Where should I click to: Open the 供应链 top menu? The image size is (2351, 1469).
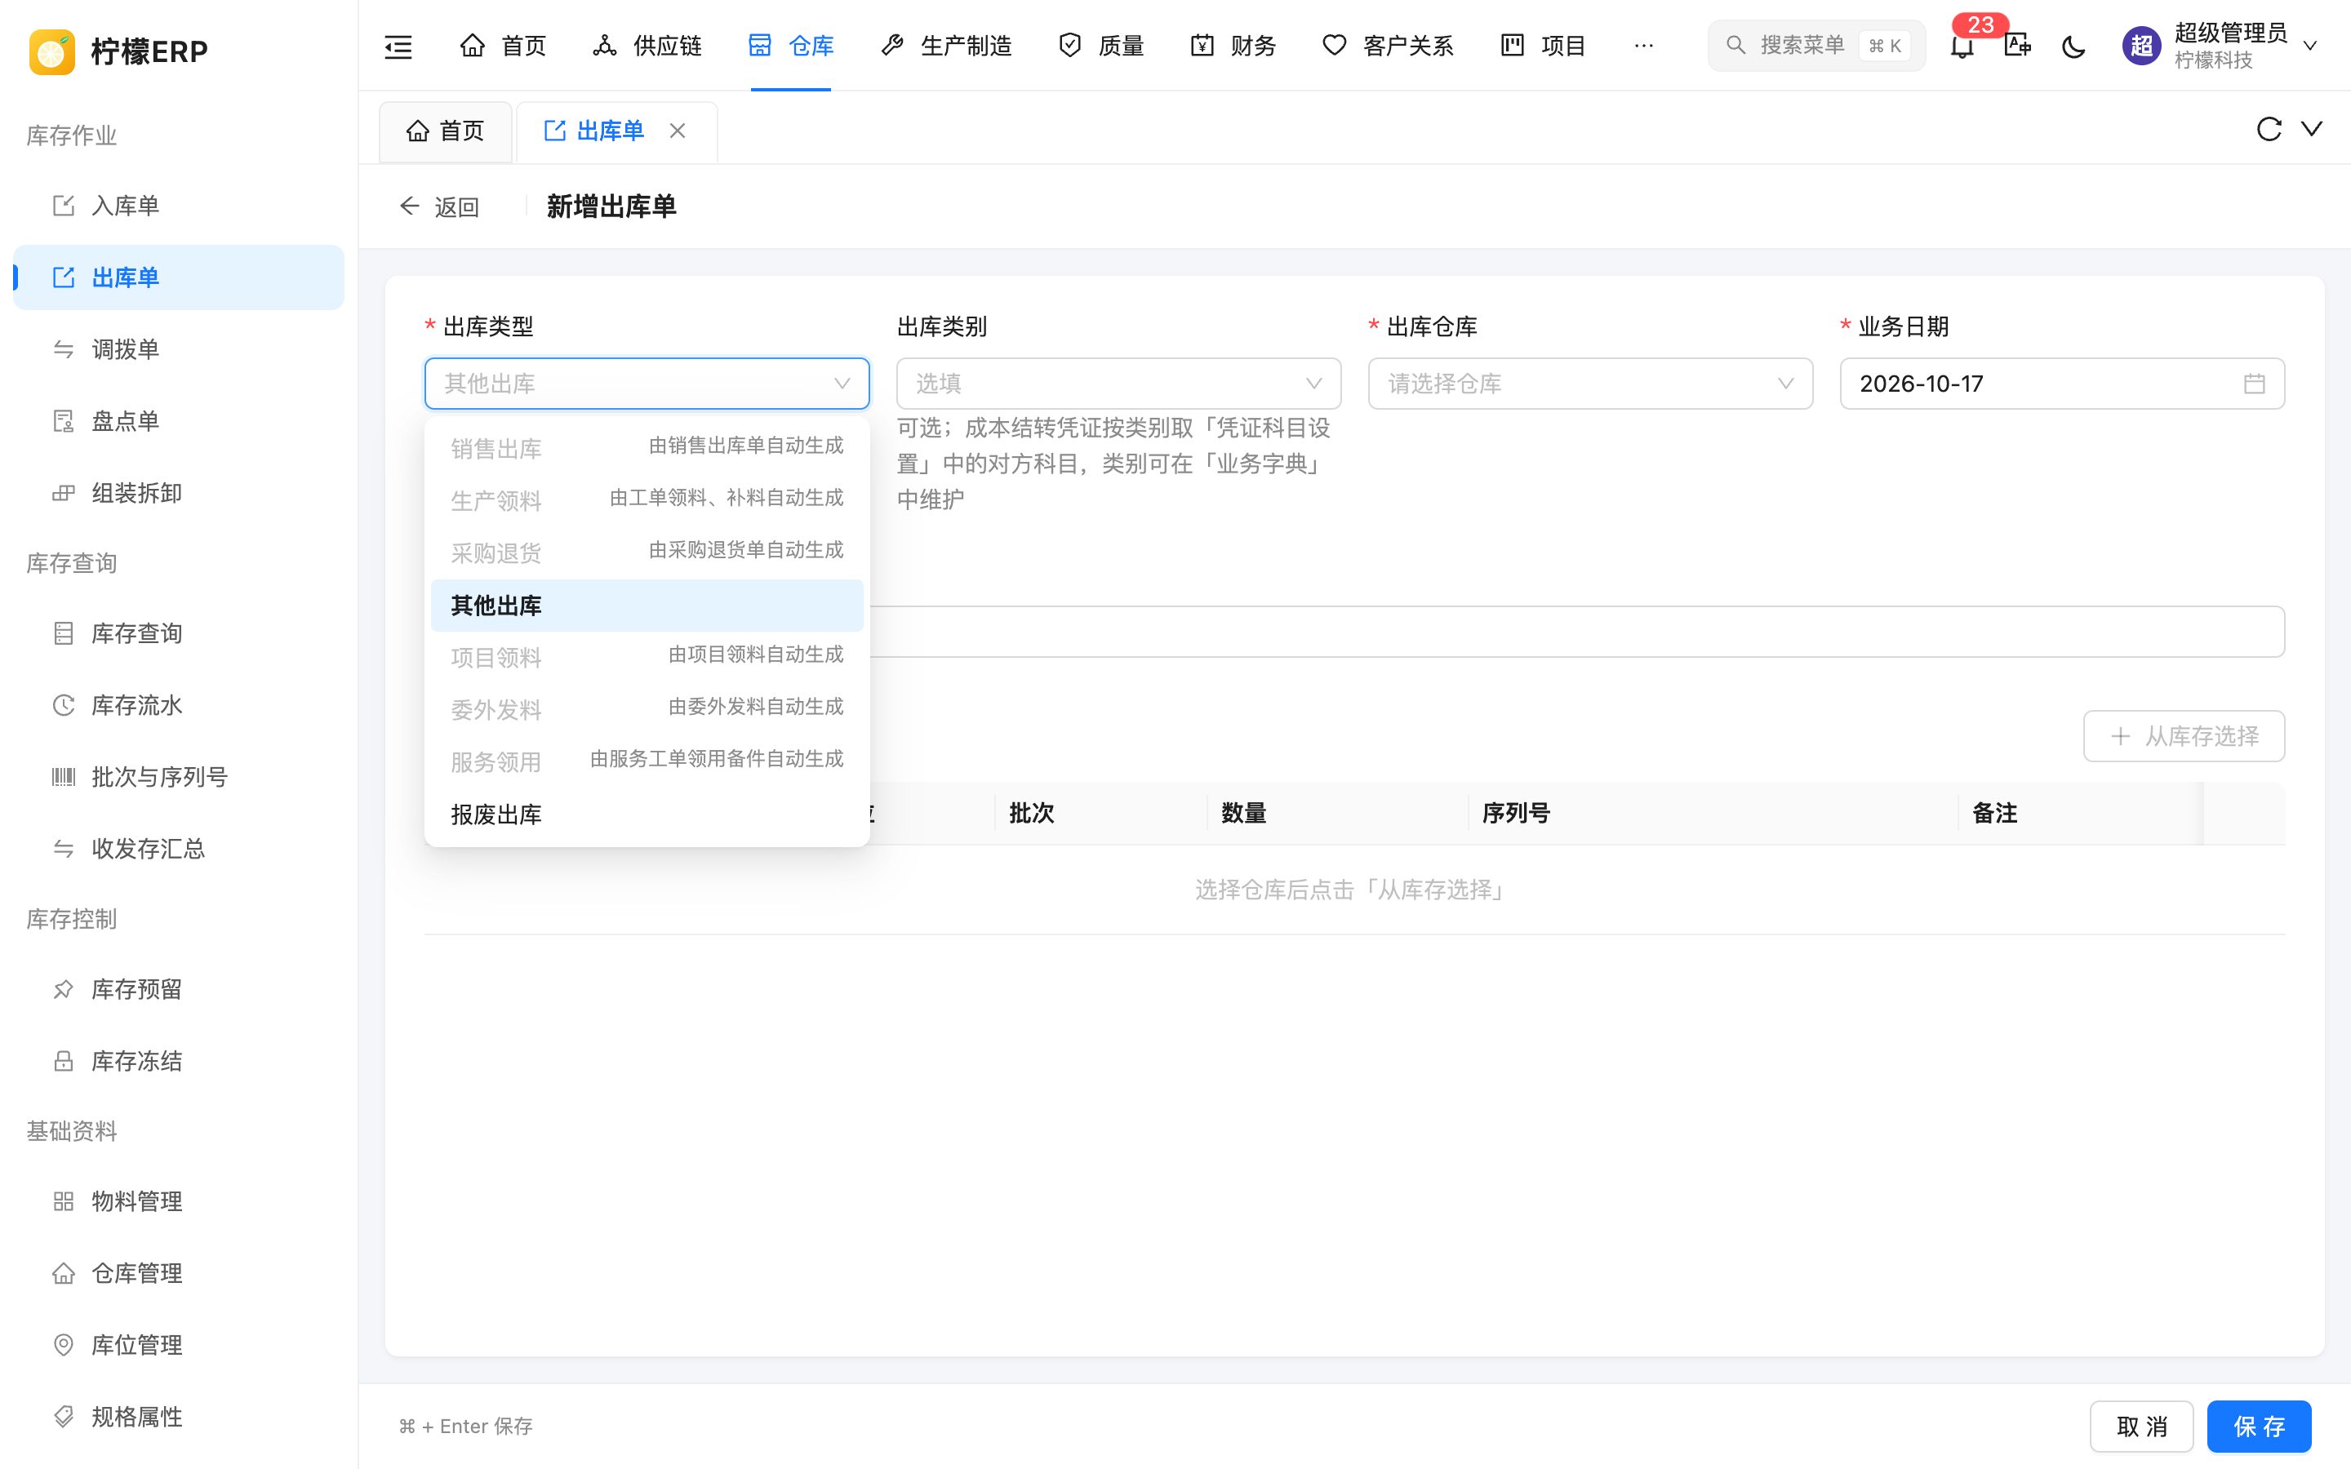coord(647,46)
